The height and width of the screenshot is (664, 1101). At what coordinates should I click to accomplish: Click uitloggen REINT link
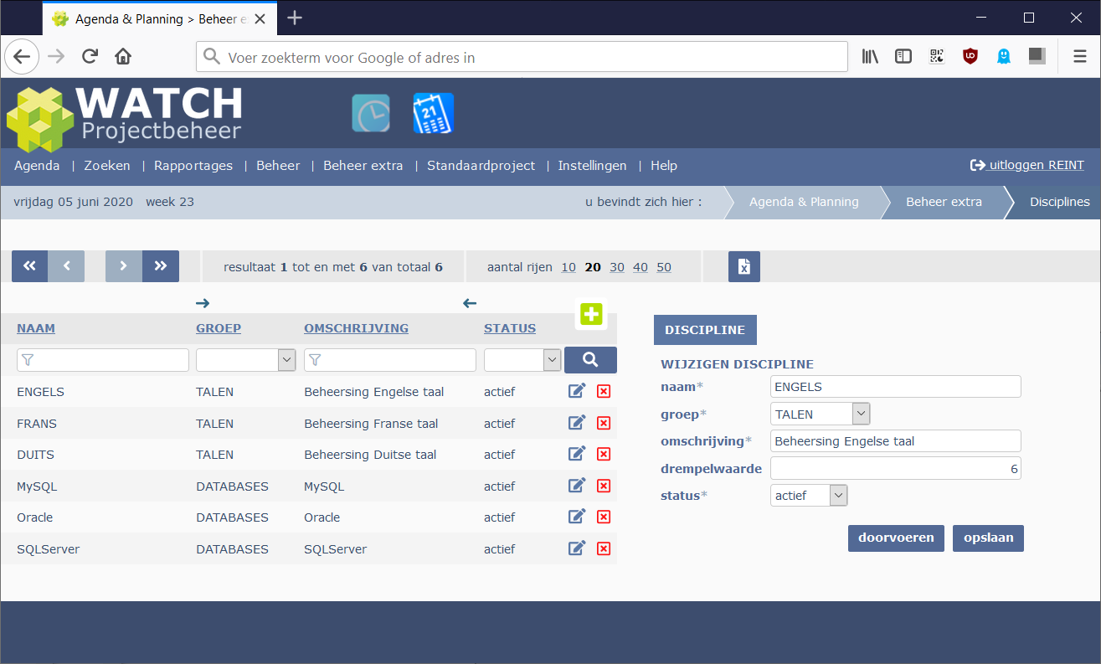[x=1027, y=165]
